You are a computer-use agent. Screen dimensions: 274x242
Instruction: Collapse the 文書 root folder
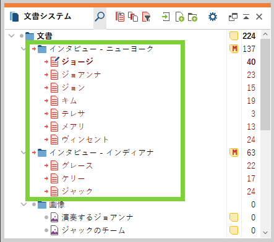tap(12, 36)
